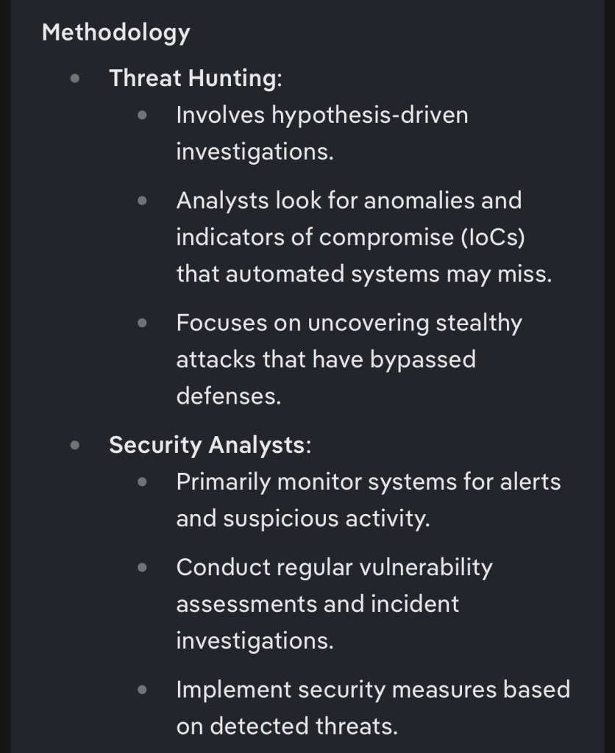615x753 pixels.
Task: Click the line 'that automated systems may miss.'
Action: click(x=364, y=274)
